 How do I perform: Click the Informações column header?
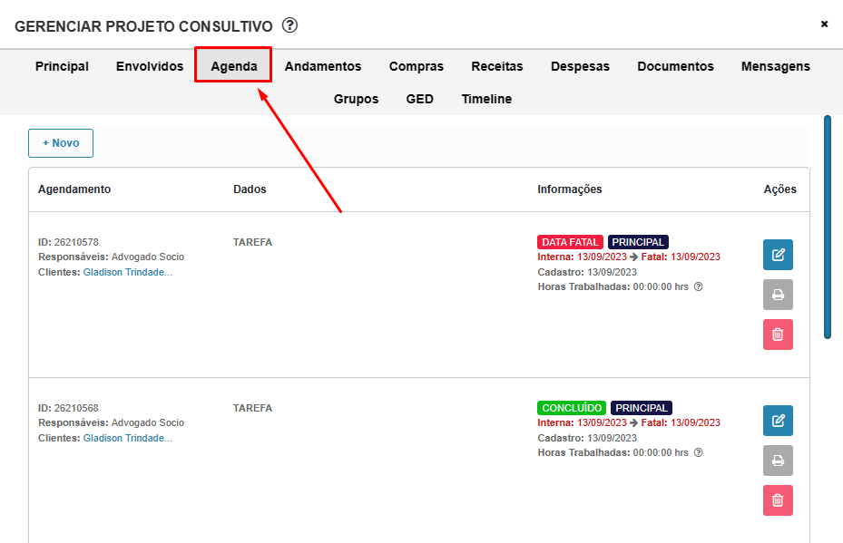click(569, 189)
